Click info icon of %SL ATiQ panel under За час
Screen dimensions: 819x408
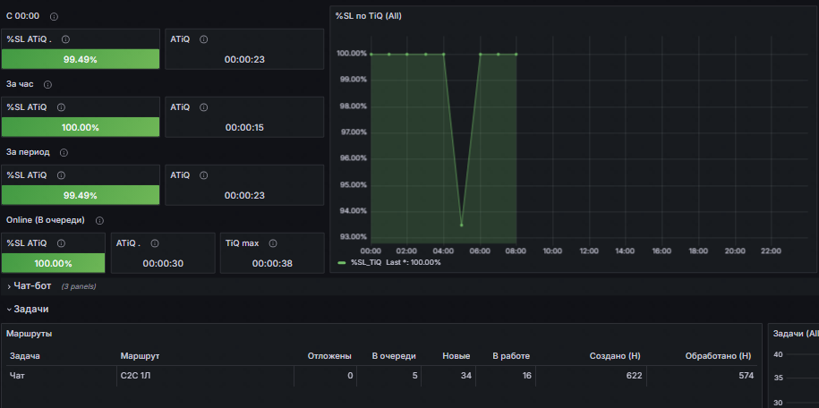coord(61,107)
